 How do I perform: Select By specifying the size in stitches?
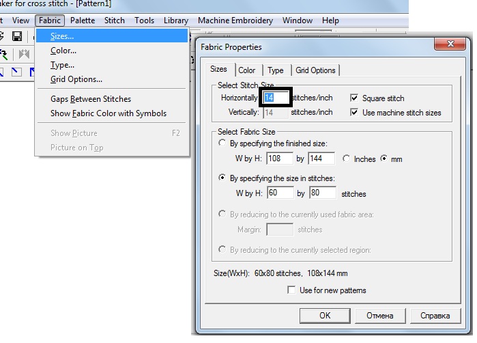point(222,178)
